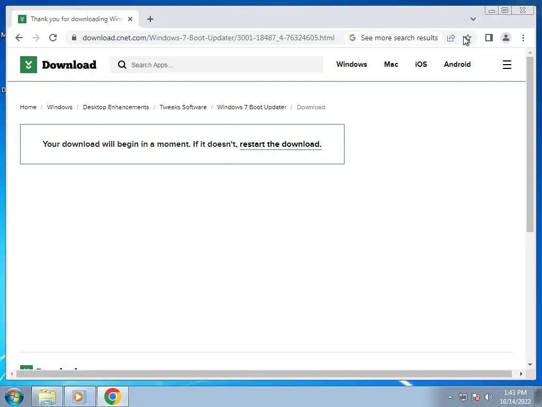Open the Action Center flag icon
Image resolution: width=542 pixels, height=407 pixels.
pos(476,397)
